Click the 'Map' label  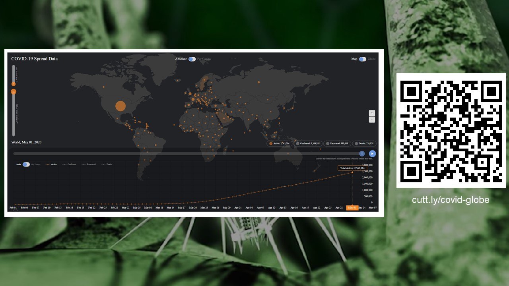pyautogui.click(x=354, y=59)
